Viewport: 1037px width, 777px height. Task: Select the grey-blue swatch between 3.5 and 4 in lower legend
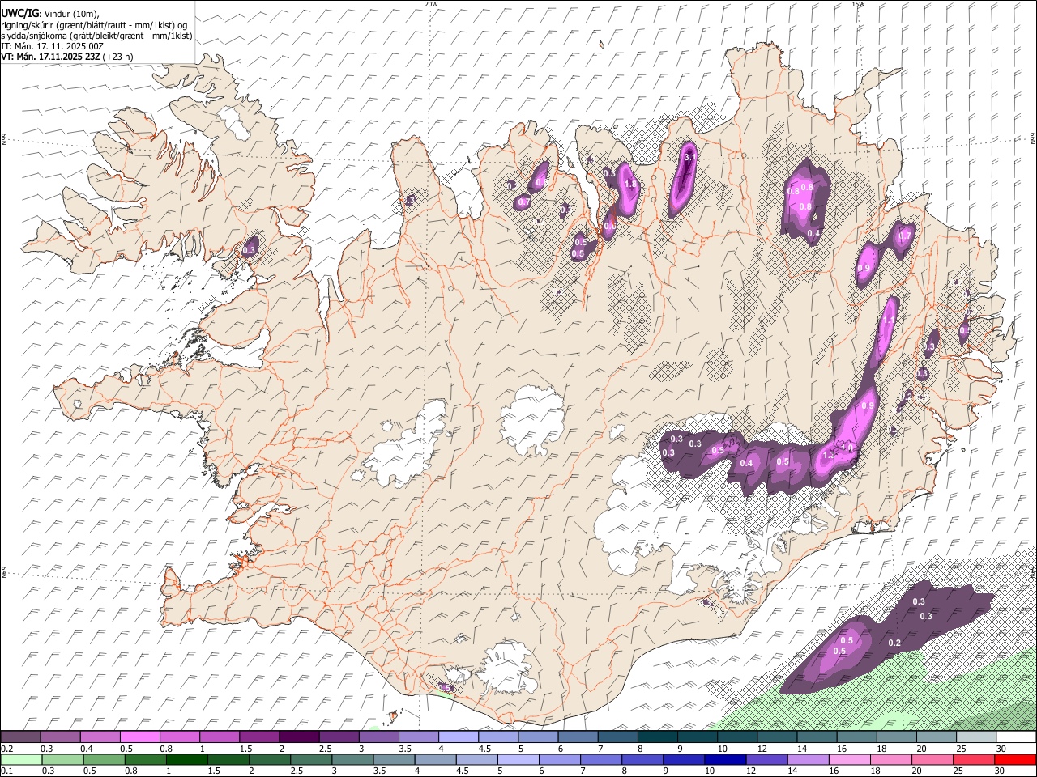pos(393,759)
